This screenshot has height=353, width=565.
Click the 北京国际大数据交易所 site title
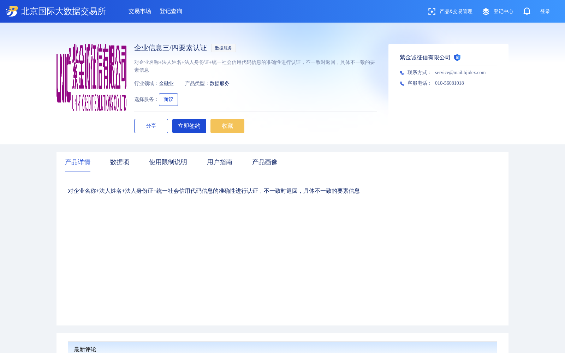point(64,11)
